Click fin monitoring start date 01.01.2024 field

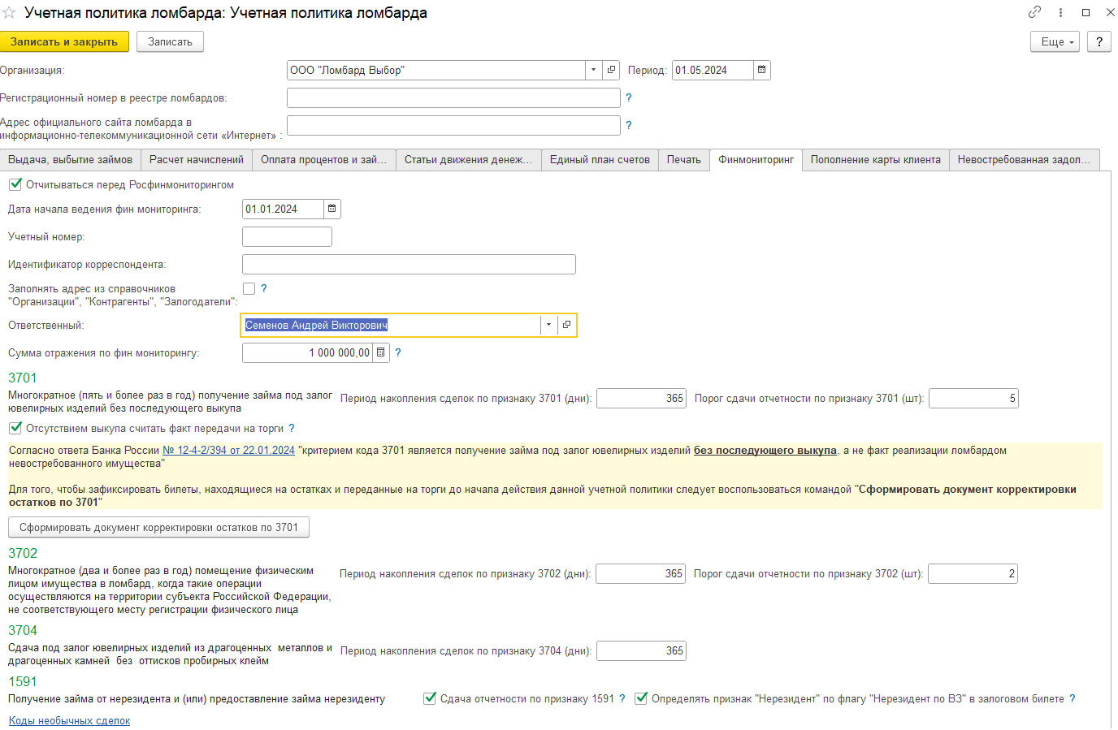tap(283, 209)
